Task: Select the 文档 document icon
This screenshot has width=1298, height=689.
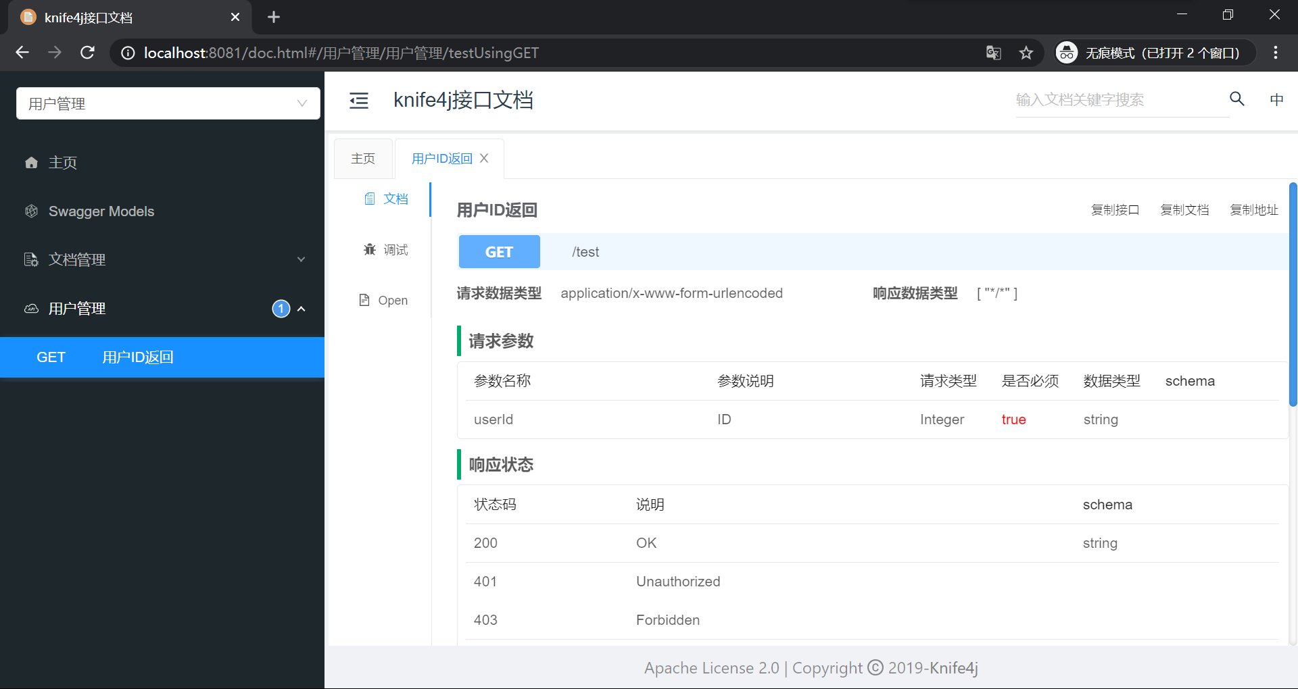Action: pyautogui.click(x=369, y=198)
